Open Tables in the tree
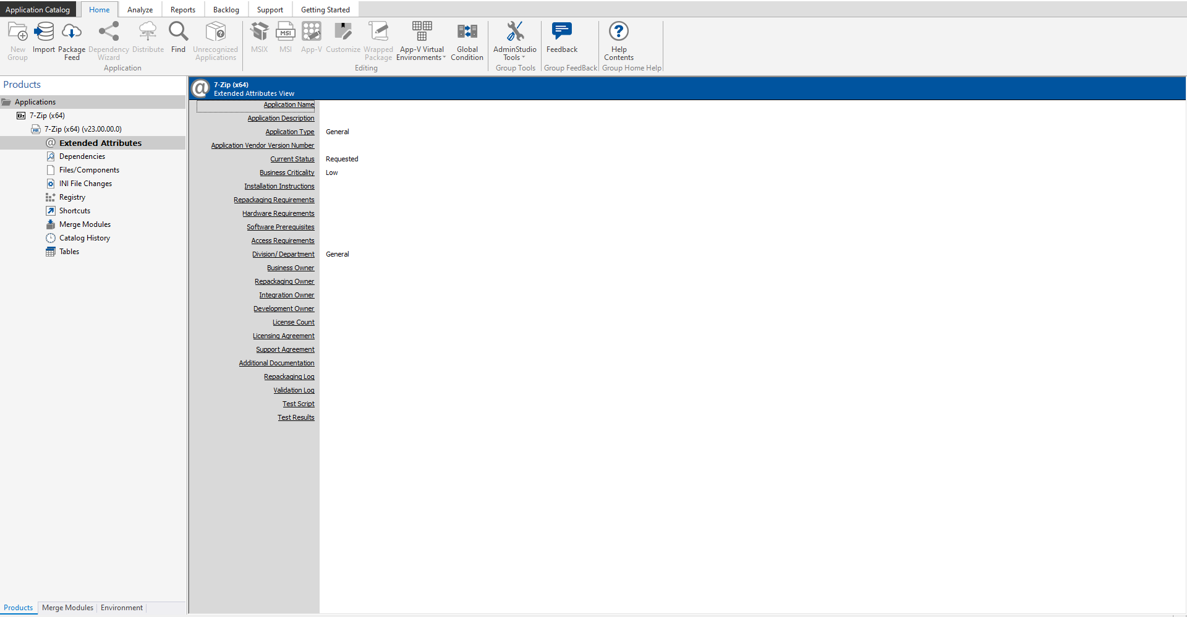This screenshot has height=617, width=1187. tap(69, 252)
